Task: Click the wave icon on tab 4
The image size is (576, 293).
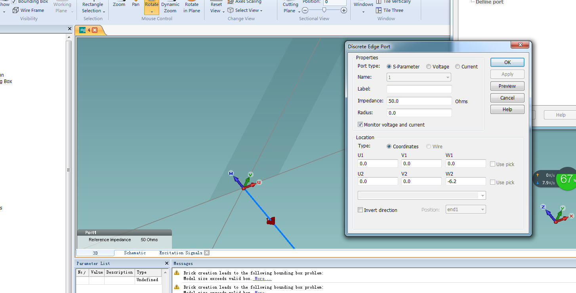Action: point(82,30)
